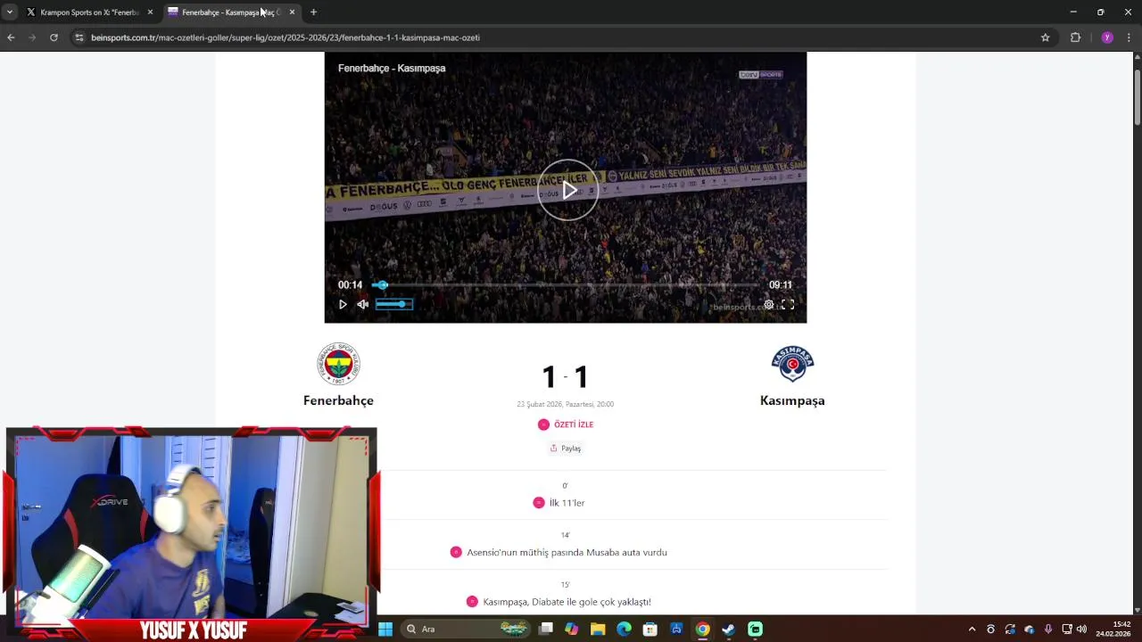Image resolution: width=1142 pixels, height=642 pixels.
Task: Click the Kasımpaşa club logo
Action: pos(792,364)
